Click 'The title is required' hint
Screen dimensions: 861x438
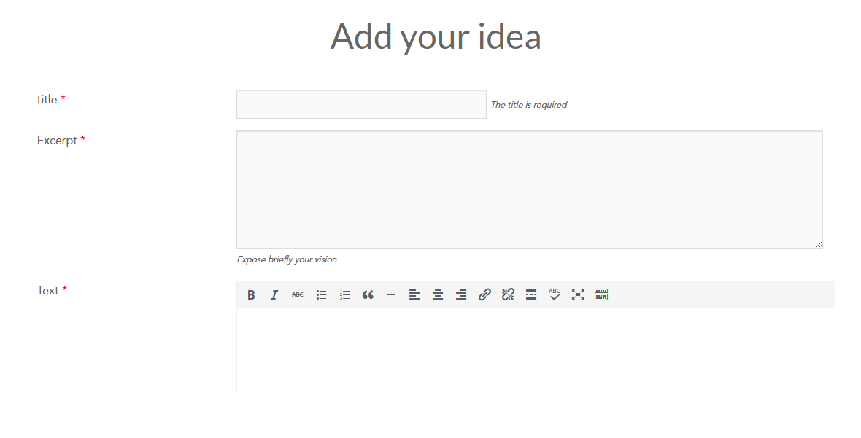pyautogui.click(x=529, y=105)
